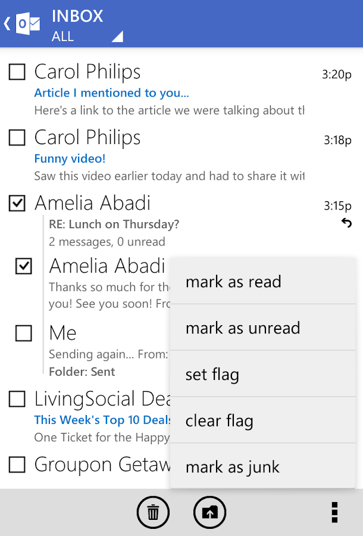The width and height of the screenshot is (363, 536).
Task: Check the first Carol Philips email checkbox
Action: pos(17,72)
